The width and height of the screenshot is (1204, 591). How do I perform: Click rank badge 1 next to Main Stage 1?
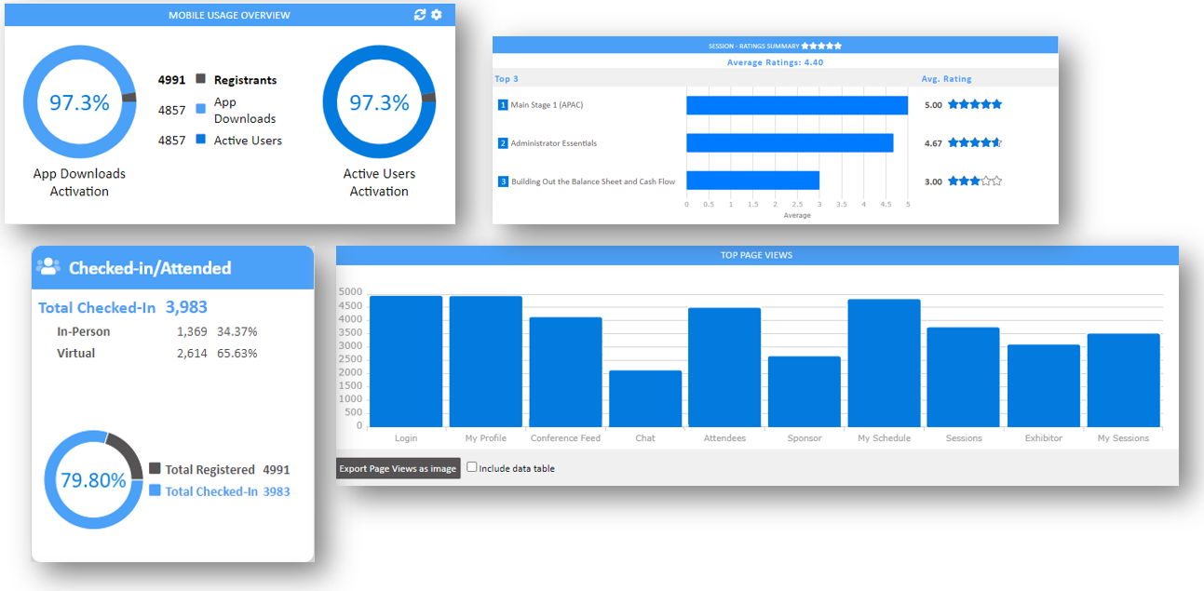[503, 105]
